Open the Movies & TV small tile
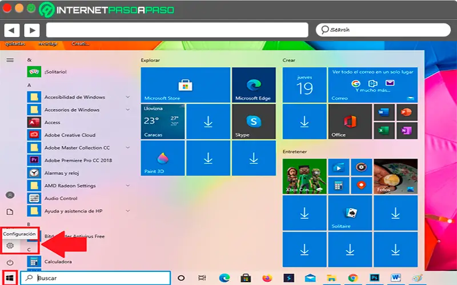 point(338,167)
